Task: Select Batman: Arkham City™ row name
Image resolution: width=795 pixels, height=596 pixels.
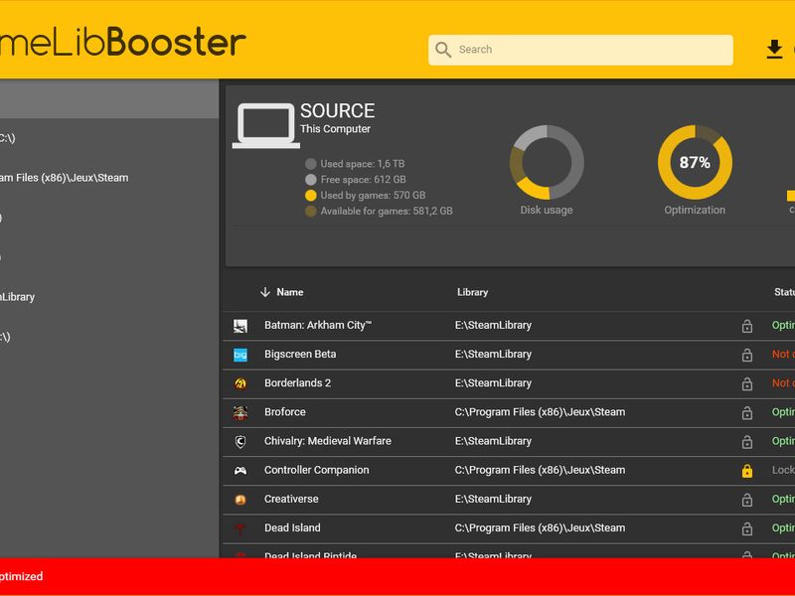Action: [x=318, y=326]
